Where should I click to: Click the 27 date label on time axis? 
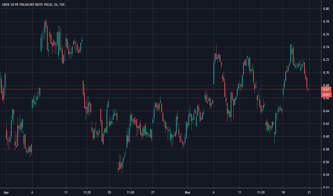click(153, 192)
